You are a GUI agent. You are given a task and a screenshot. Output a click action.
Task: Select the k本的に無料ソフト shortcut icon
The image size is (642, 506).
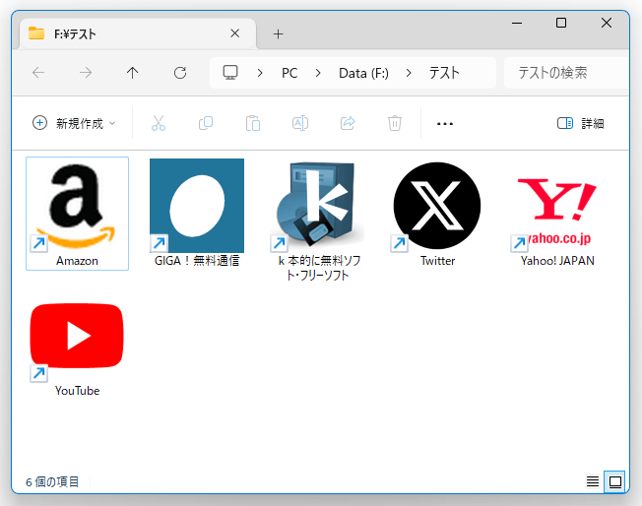pos(317,206)
